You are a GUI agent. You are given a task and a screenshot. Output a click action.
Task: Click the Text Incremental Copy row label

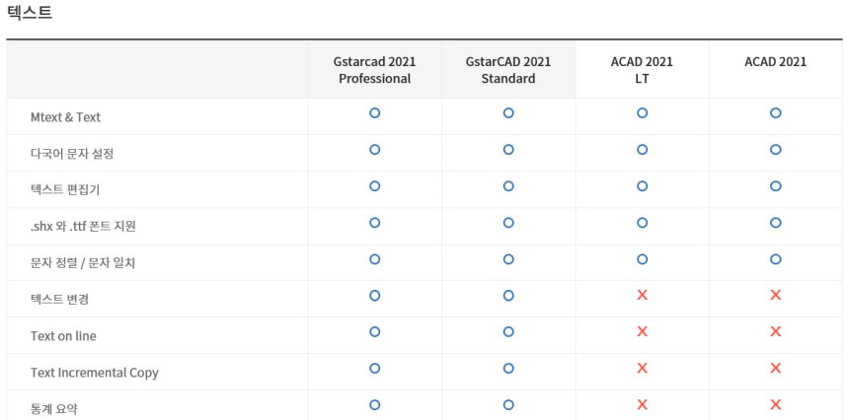pos(94,373)
